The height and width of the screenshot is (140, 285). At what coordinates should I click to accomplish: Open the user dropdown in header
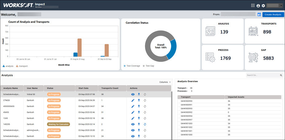pos(275,5)
